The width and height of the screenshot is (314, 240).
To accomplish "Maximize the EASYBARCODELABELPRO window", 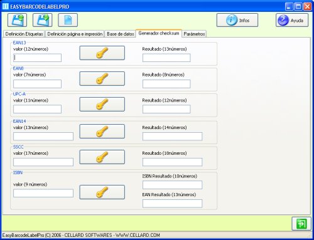I will 298,7.
